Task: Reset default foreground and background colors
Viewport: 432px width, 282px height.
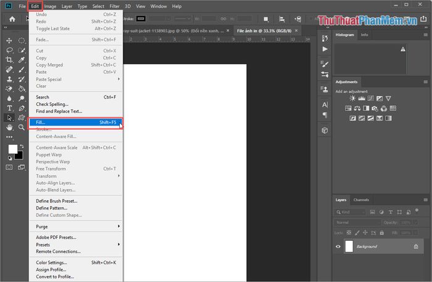Action: point(10,158)
